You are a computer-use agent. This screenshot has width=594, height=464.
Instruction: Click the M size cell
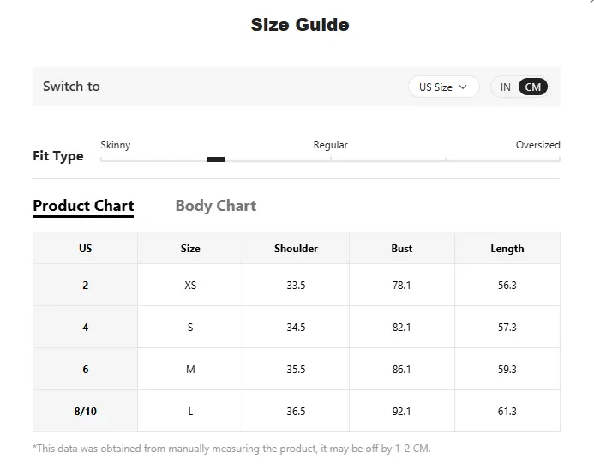190,370
